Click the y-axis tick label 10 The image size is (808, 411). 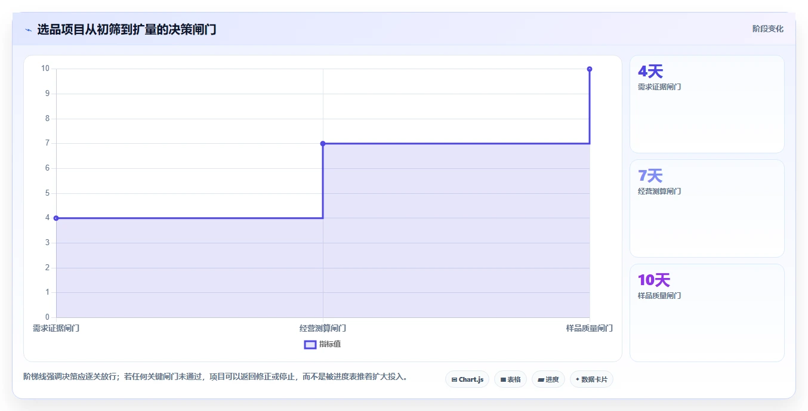point(45,69)
